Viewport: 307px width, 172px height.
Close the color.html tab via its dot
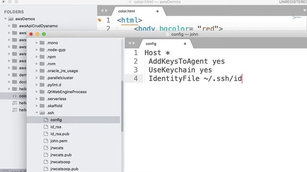[x=157, y=11]
